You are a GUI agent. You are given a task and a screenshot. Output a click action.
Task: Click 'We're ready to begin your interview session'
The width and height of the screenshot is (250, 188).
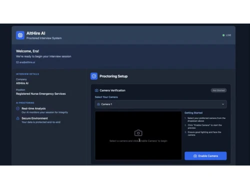click(43, 57)
